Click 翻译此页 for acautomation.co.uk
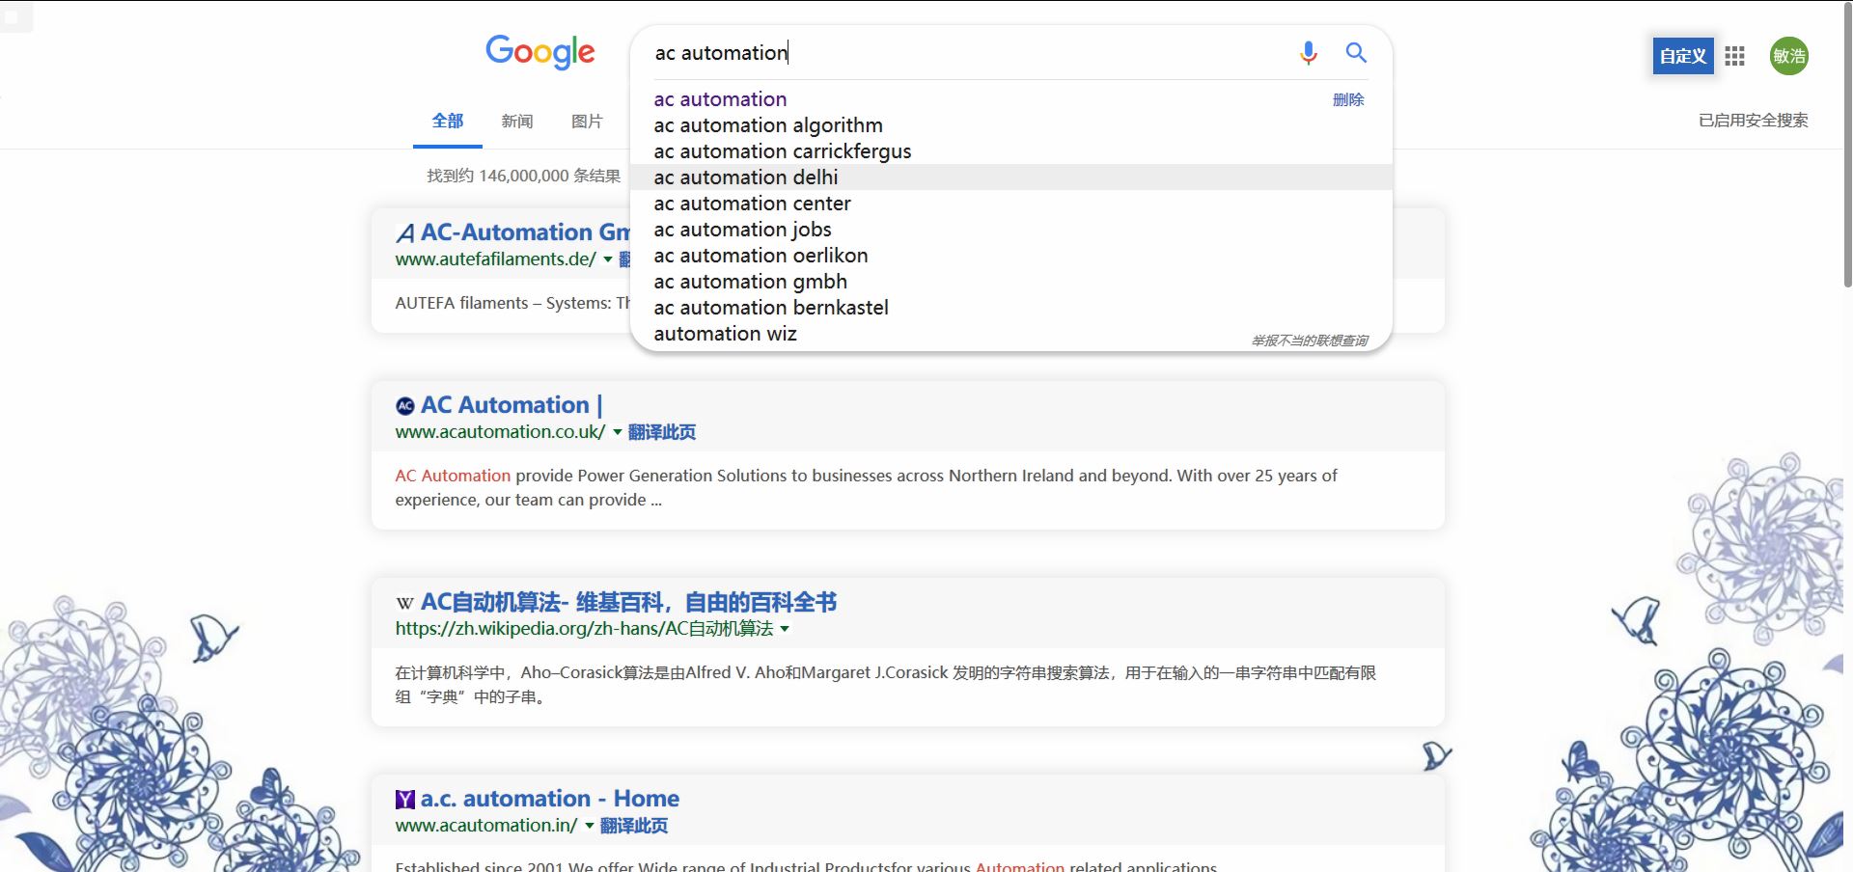1853x872 pixels. click(662, 432)
